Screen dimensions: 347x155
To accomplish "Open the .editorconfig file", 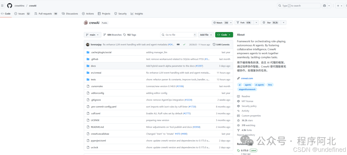I will pyautogui.click(x=97, y=93).
